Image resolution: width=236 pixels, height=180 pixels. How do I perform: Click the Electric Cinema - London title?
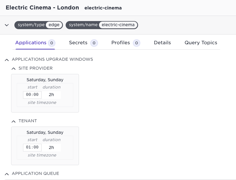[42, 8]
